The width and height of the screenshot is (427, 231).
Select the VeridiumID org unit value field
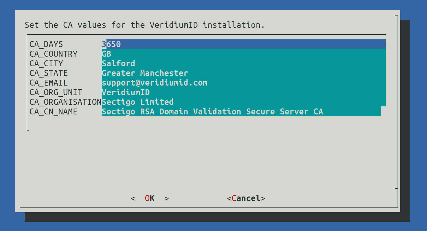tap(243, 92)
